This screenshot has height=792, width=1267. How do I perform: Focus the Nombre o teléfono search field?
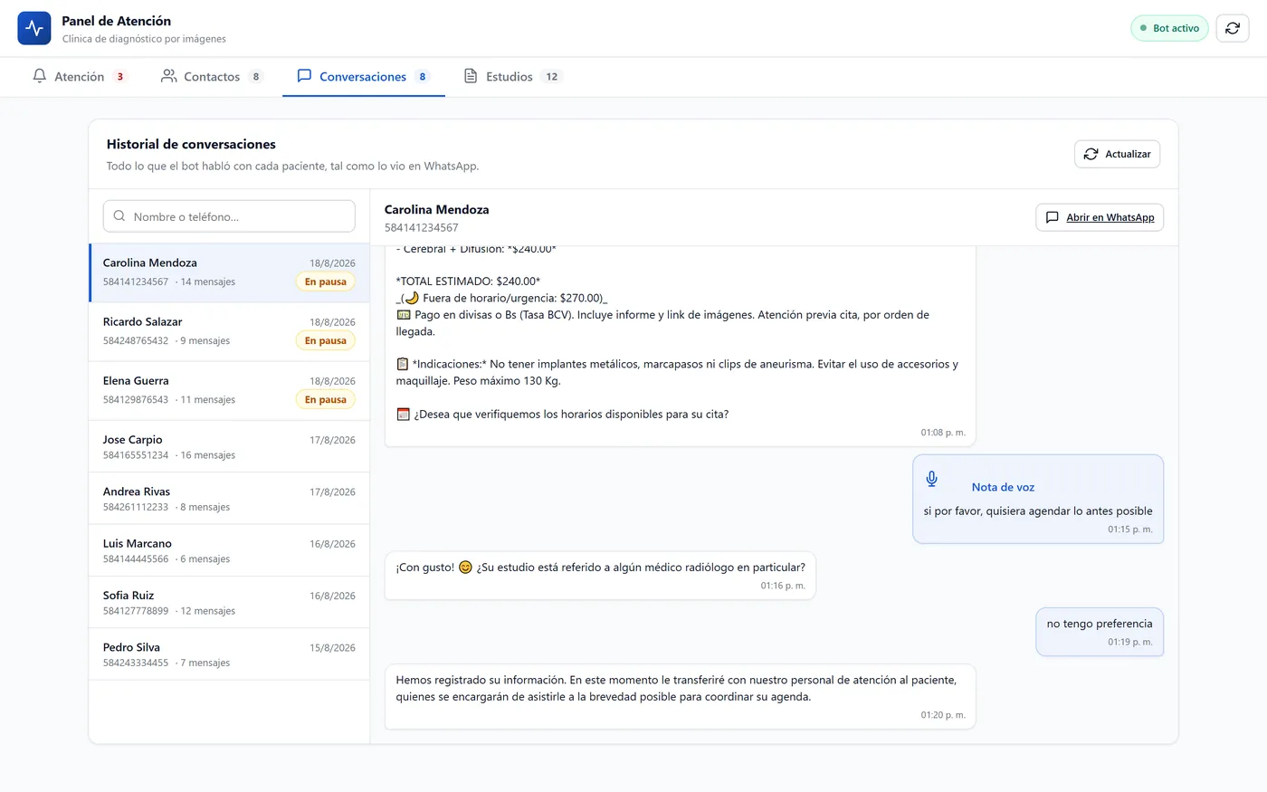coord(229,216)
